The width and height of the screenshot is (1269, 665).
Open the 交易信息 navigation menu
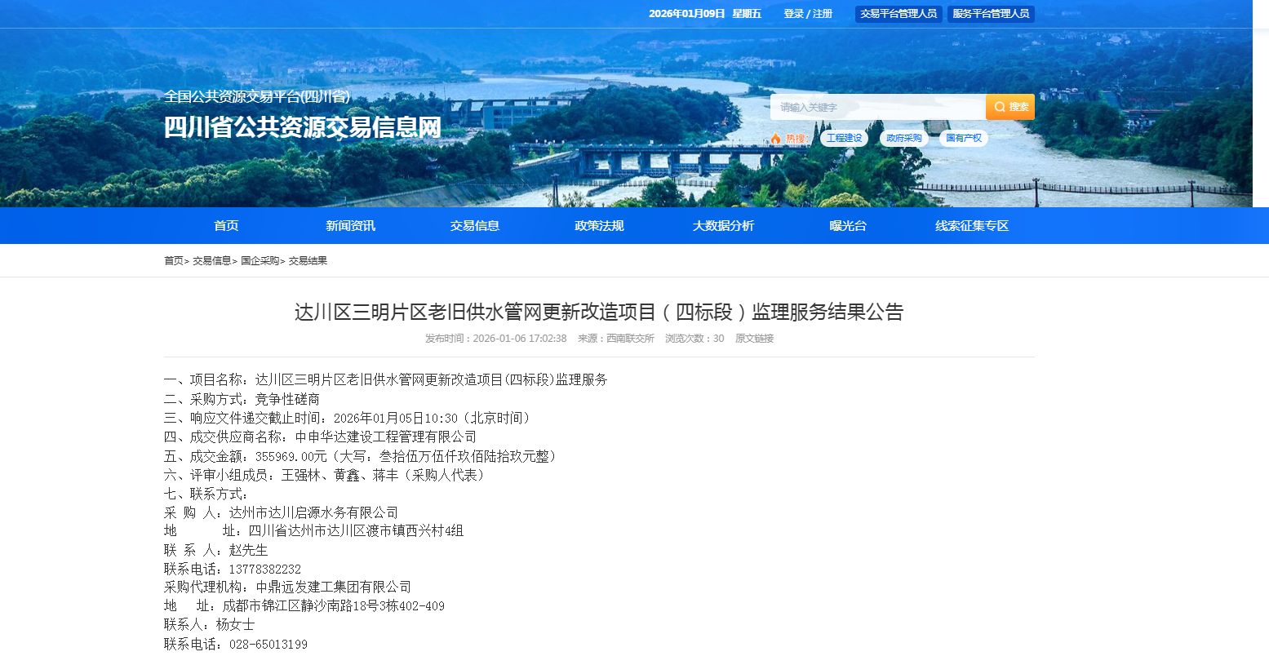coord(474,226)
